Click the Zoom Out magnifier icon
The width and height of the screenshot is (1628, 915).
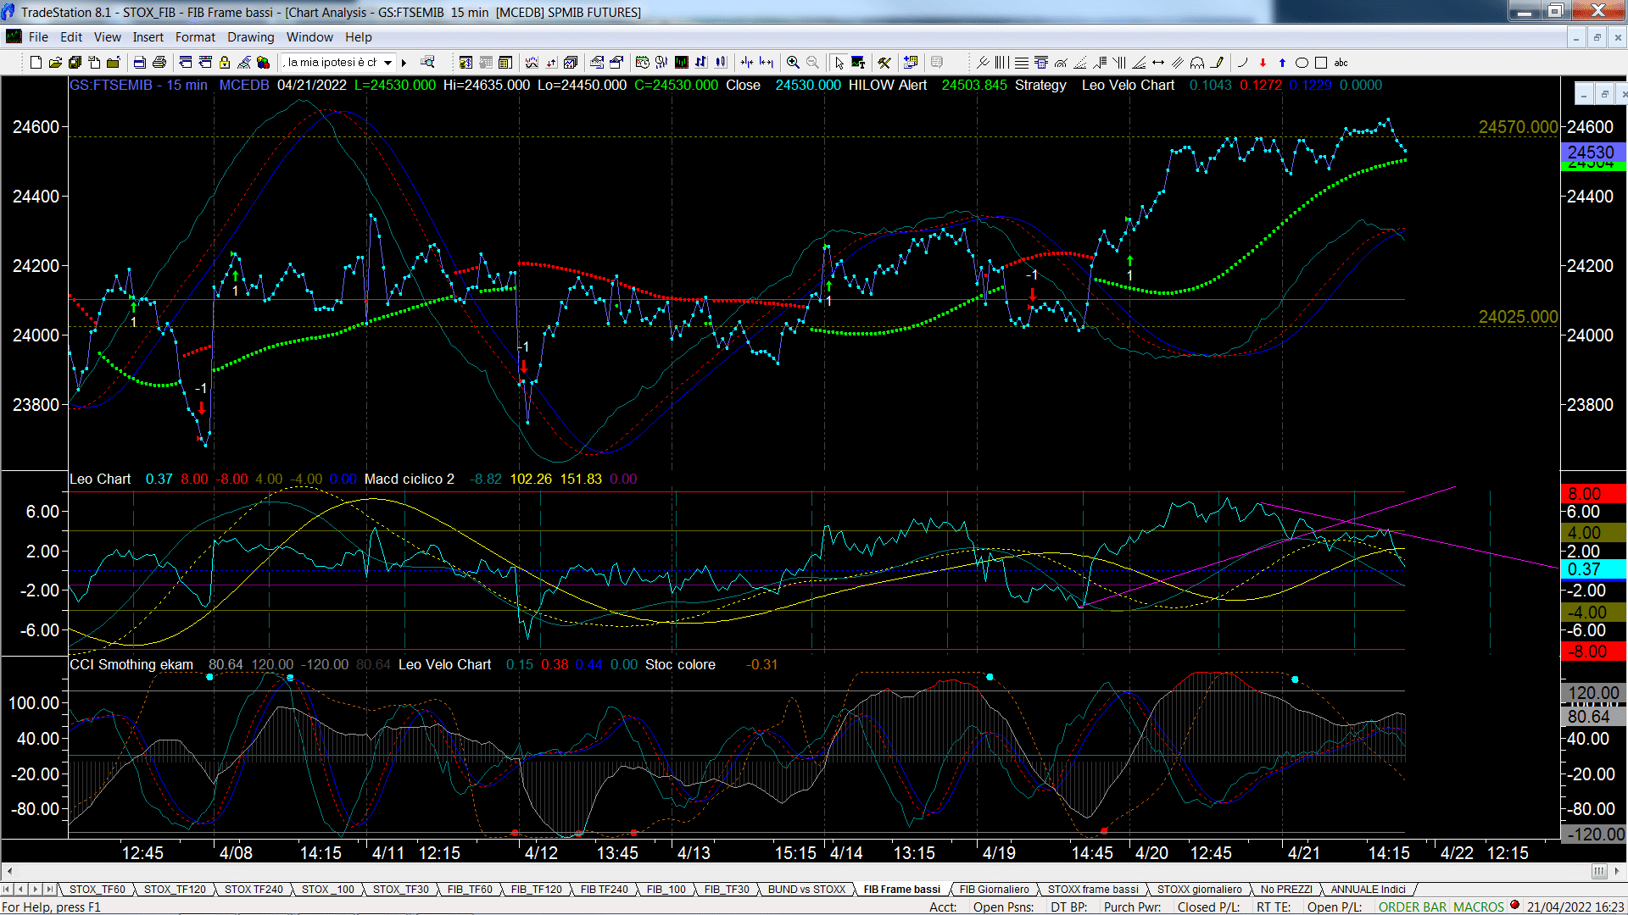pyautogui.click(x=812, y=63)
